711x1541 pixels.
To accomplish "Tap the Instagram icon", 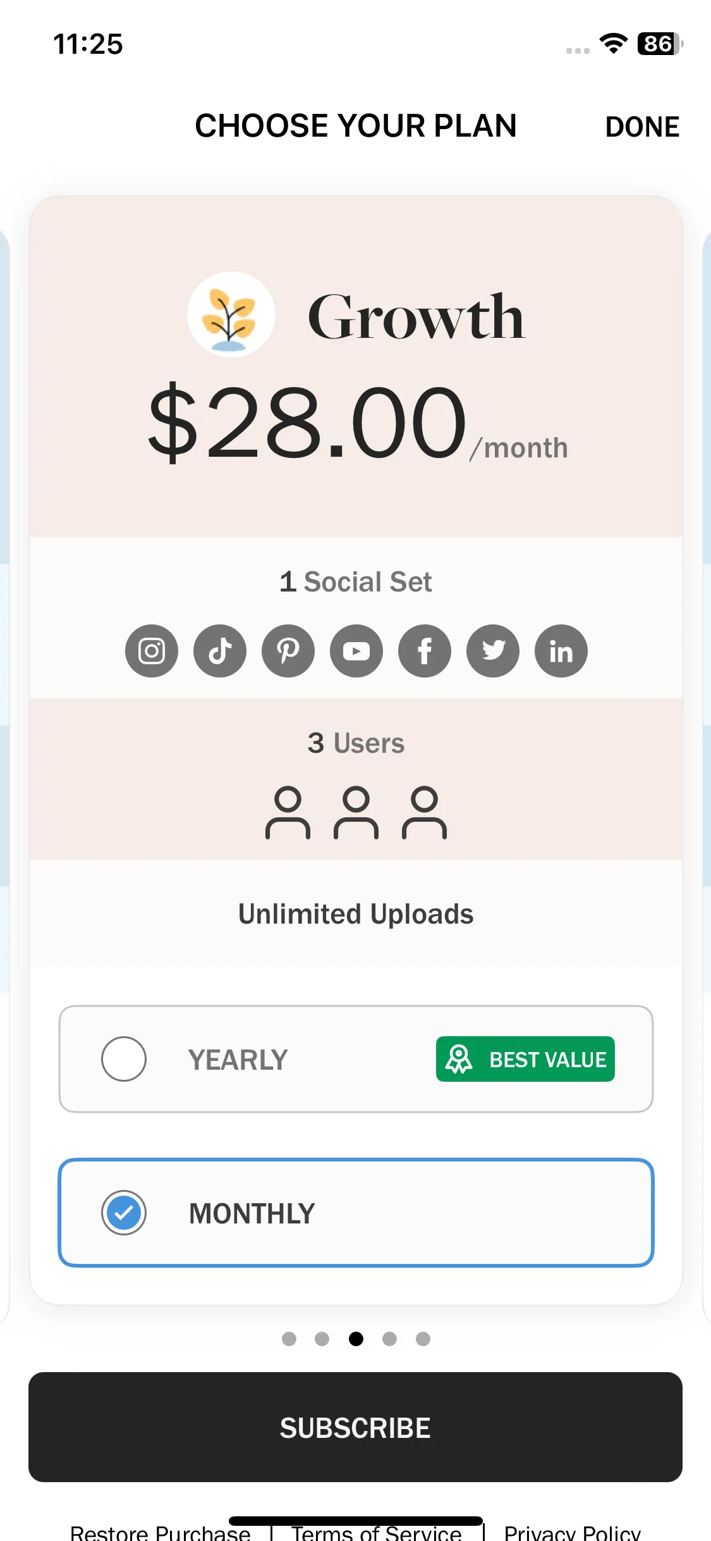I will [x=152, y=651].
